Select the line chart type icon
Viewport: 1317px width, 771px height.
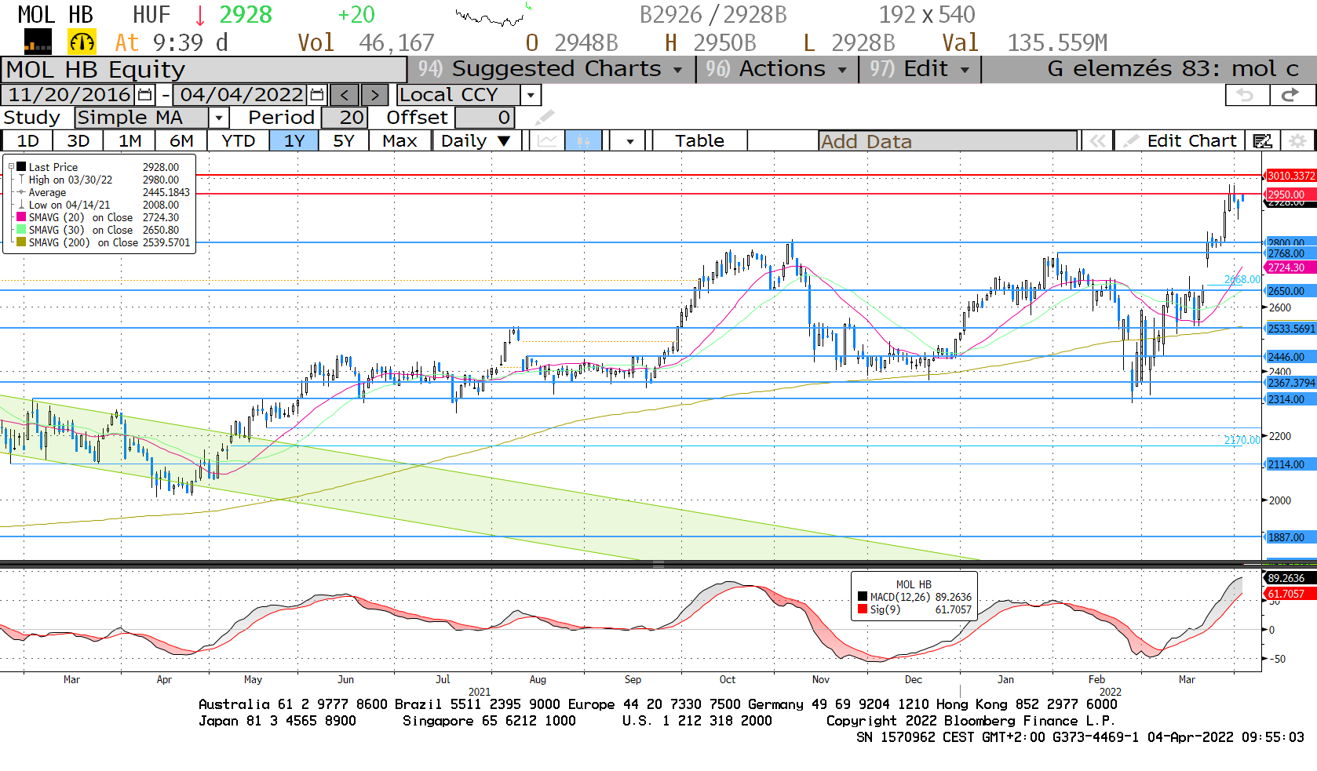coord(547,141)
